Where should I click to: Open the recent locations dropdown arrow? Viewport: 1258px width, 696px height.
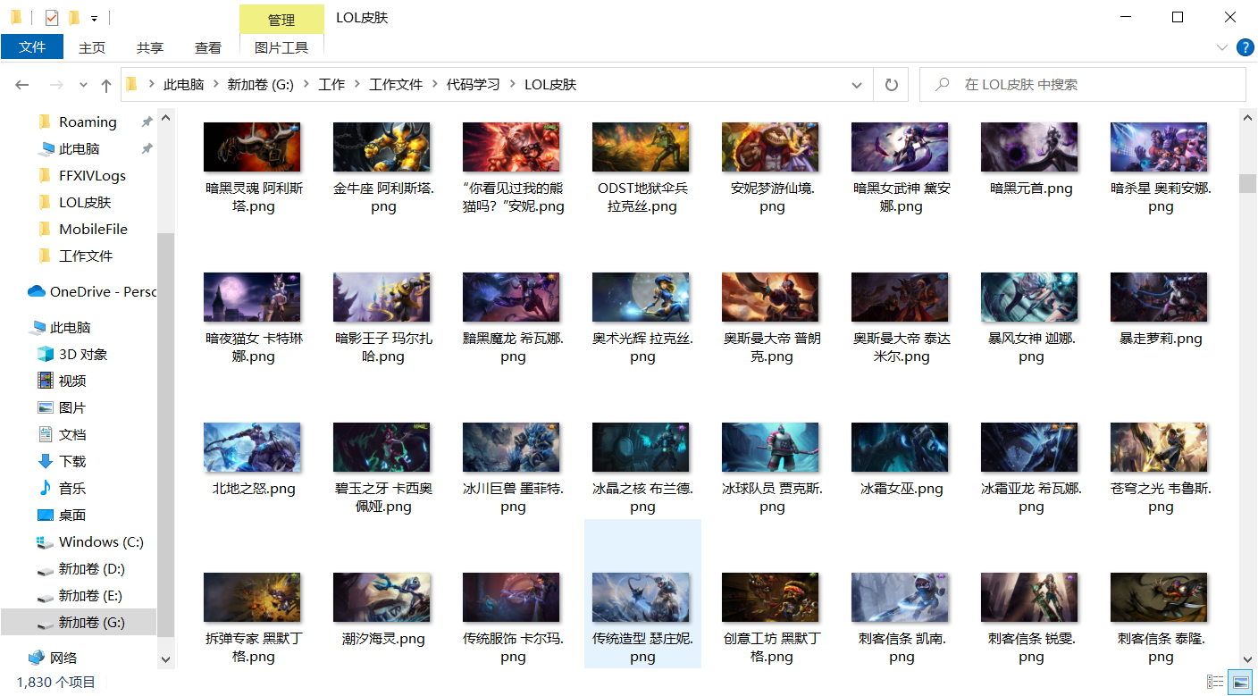[83, 85]
